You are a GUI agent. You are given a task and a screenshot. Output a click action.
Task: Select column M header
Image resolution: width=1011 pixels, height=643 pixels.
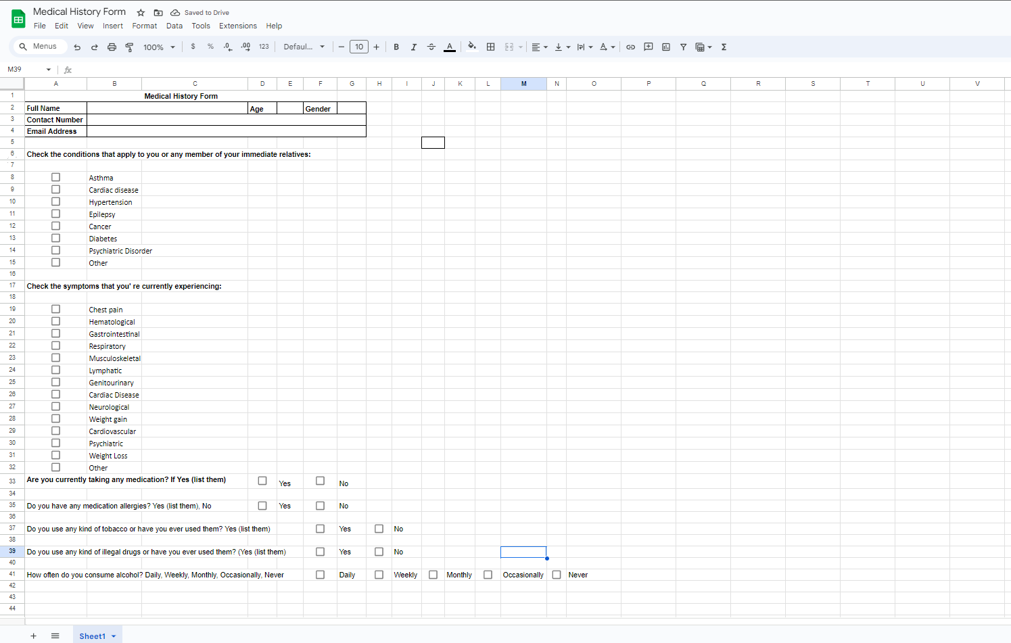523,84
